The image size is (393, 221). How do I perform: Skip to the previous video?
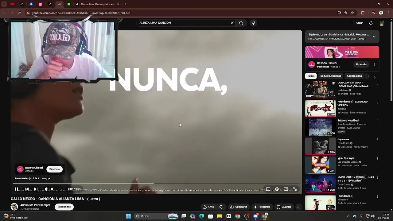(27, 189)
